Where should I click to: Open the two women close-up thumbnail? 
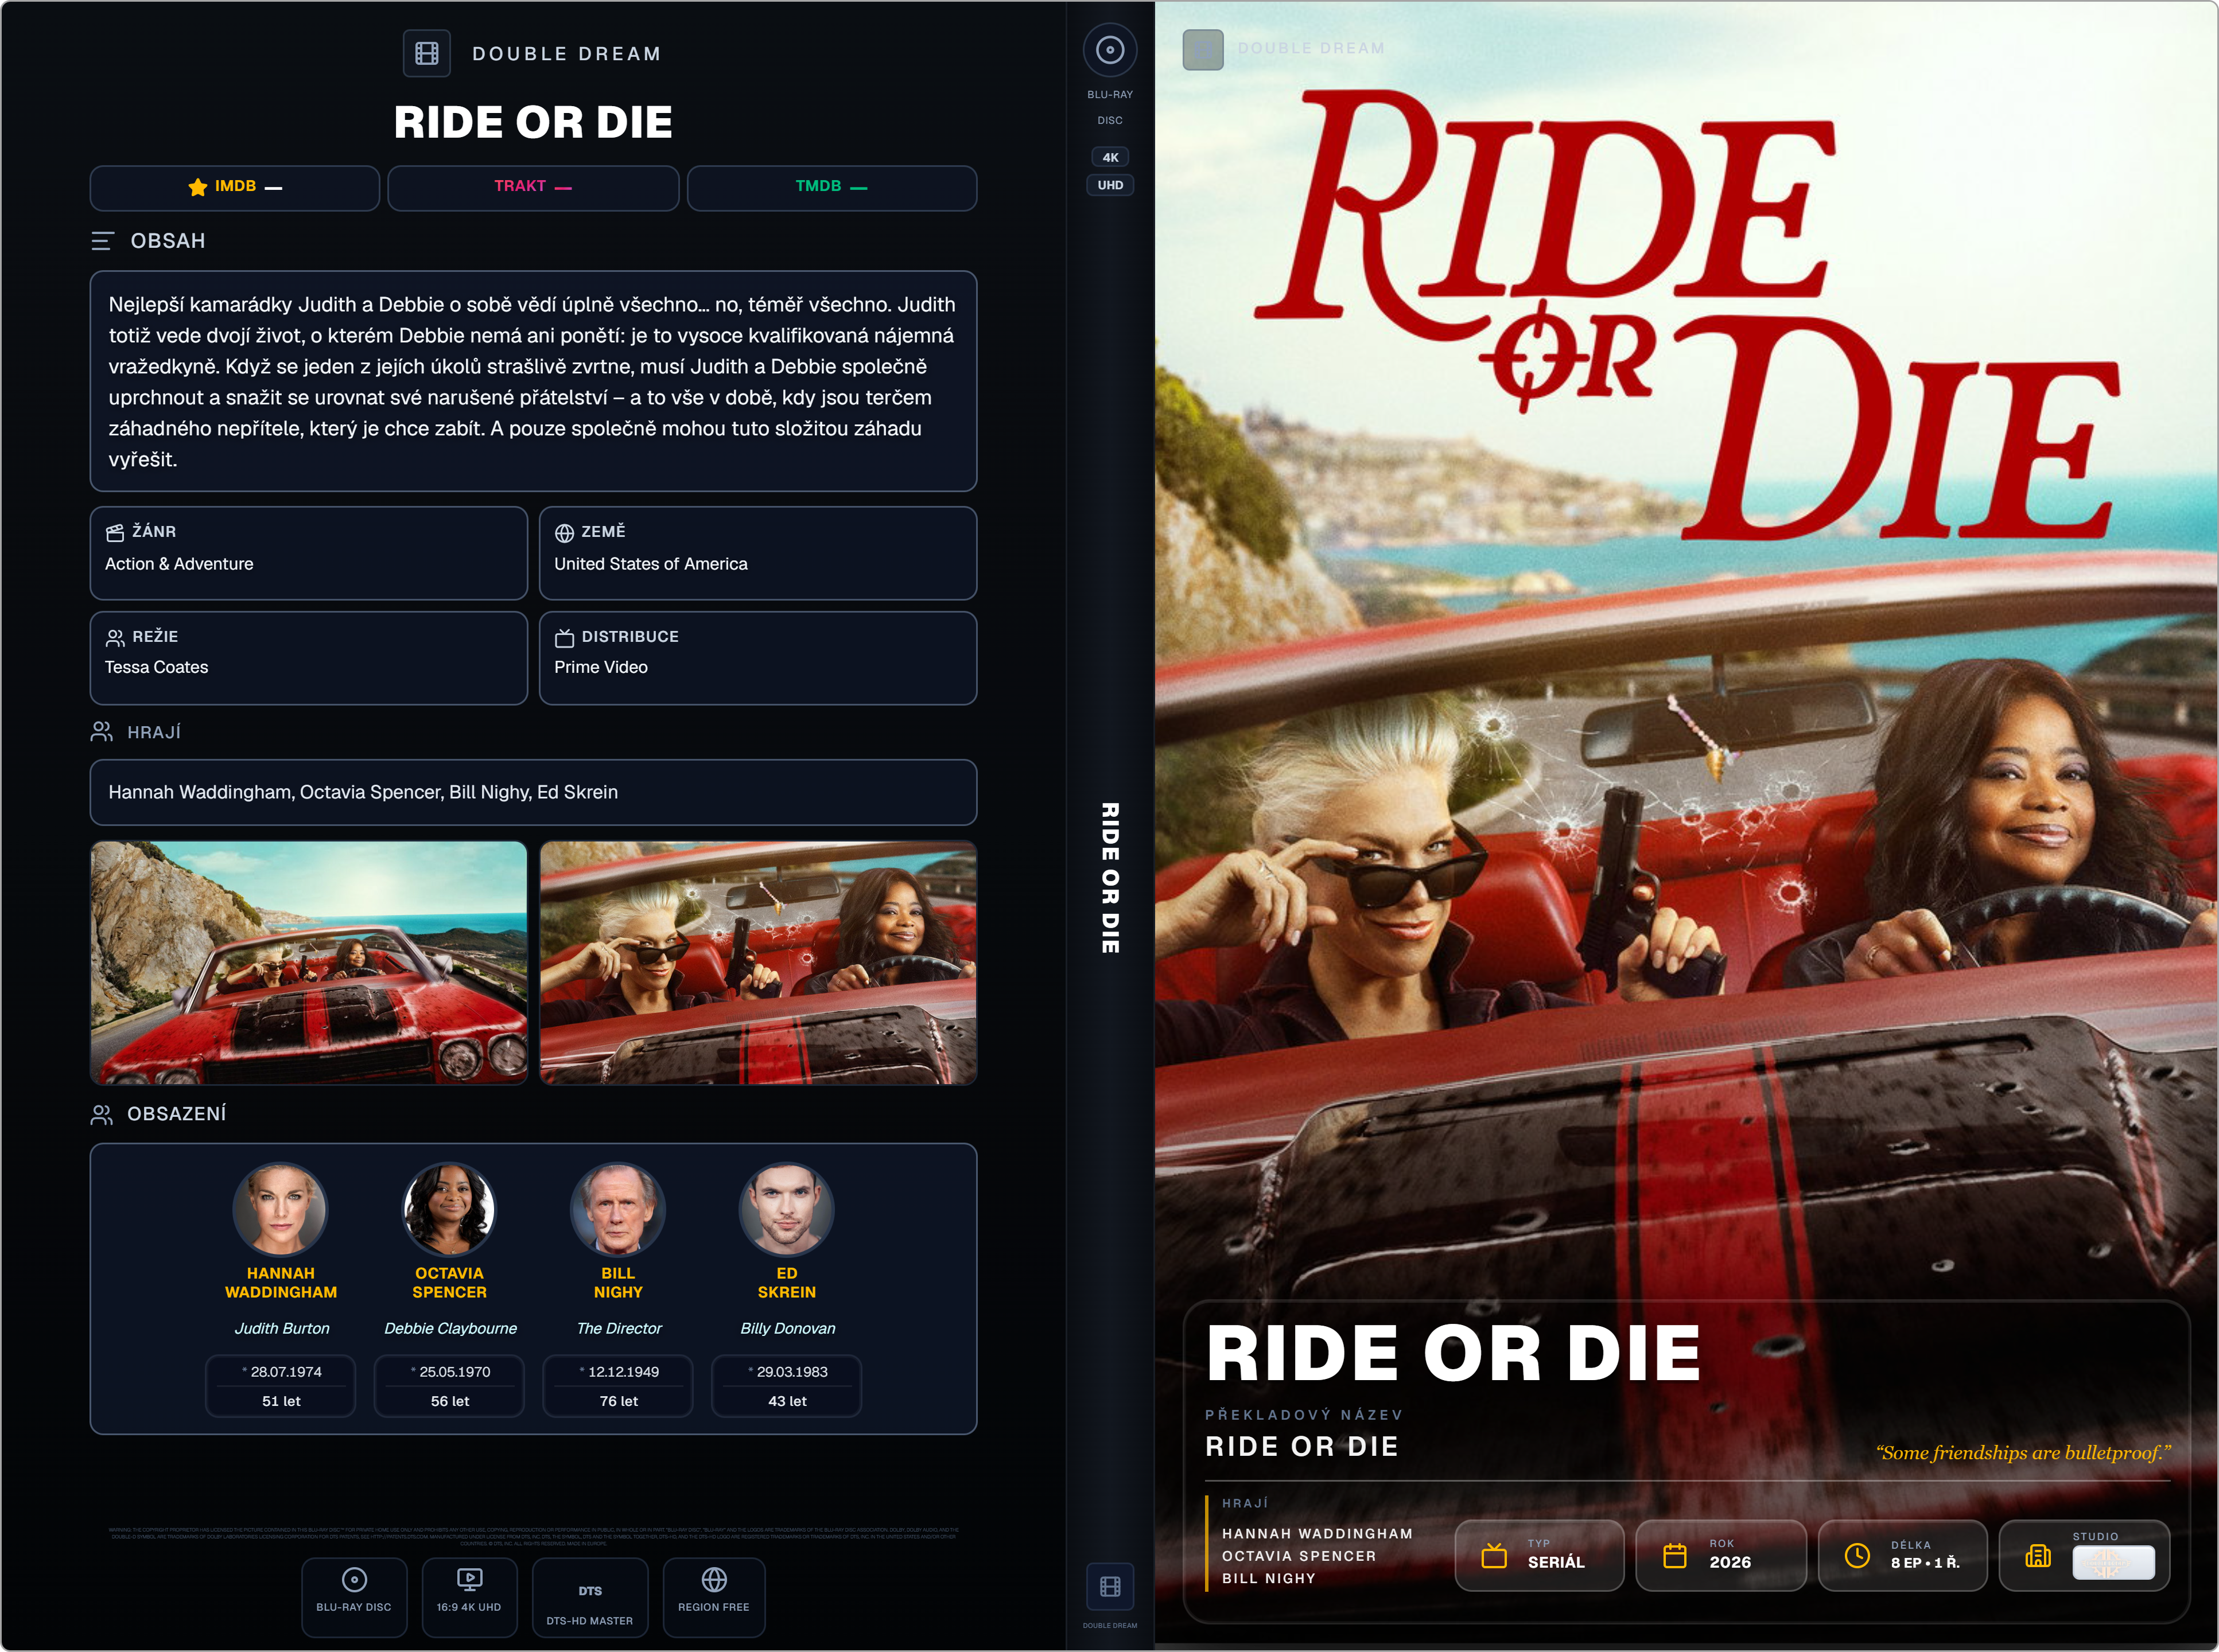759,962
